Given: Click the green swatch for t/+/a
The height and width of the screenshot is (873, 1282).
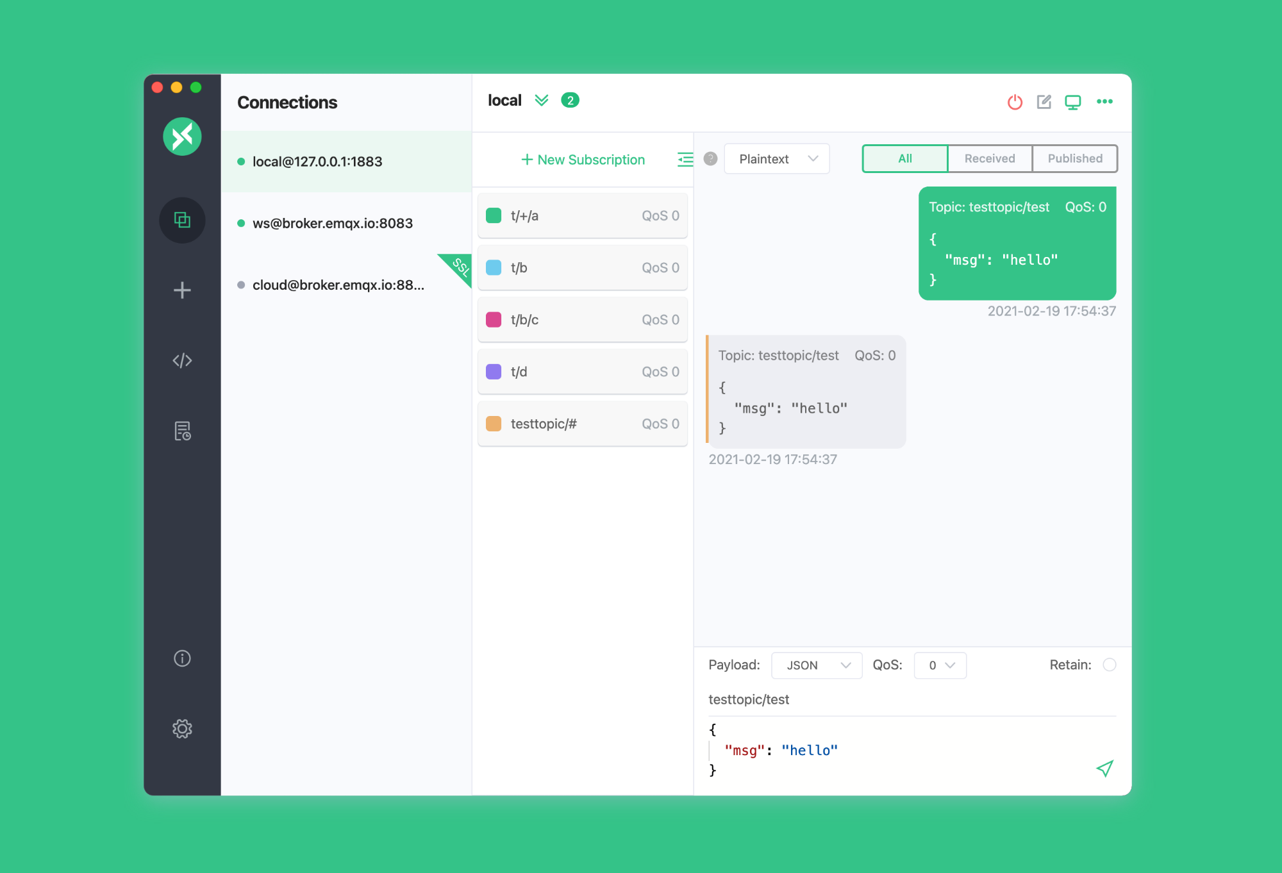Looking at the screenshot, I should tap(494, 215).
